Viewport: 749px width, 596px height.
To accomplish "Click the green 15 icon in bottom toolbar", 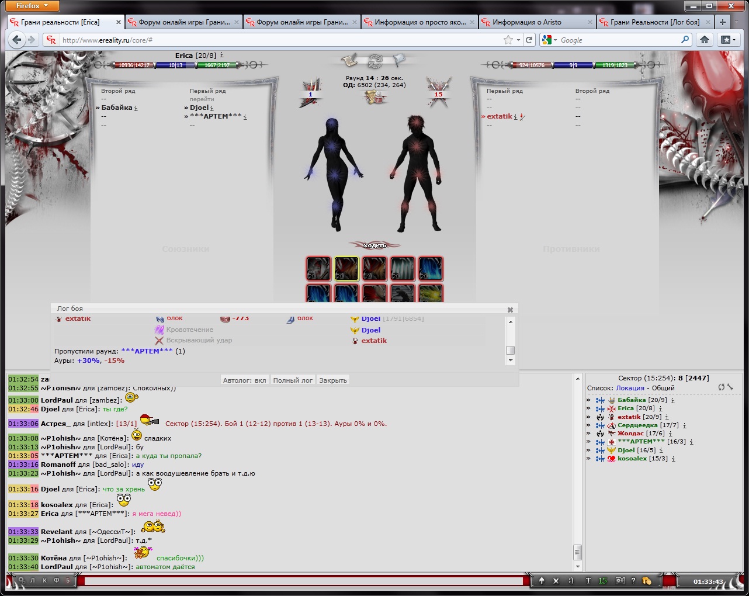I will click(x=603, y=581).
